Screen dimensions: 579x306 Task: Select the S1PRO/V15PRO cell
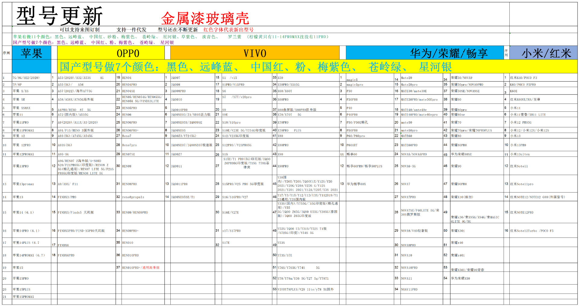247,84
